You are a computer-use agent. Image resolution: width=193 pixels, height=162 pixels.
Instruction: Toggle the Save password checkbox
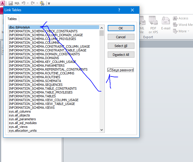(x=109, y=70)
